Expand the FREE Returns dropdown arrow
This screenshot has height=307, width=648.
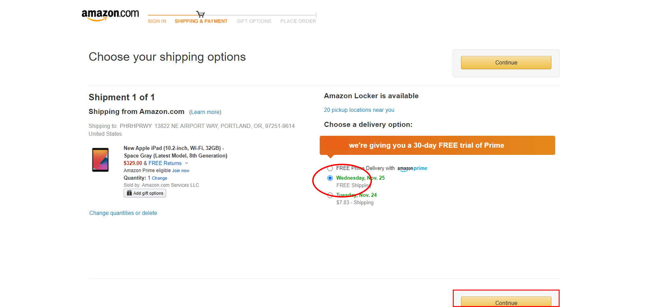(x=187, y=163)
